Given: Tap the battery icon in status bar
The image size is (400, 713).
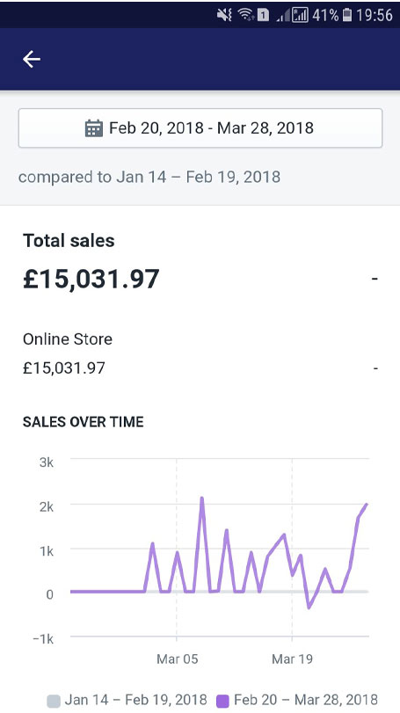Looking at the screenshot, I should click(347, 16).
